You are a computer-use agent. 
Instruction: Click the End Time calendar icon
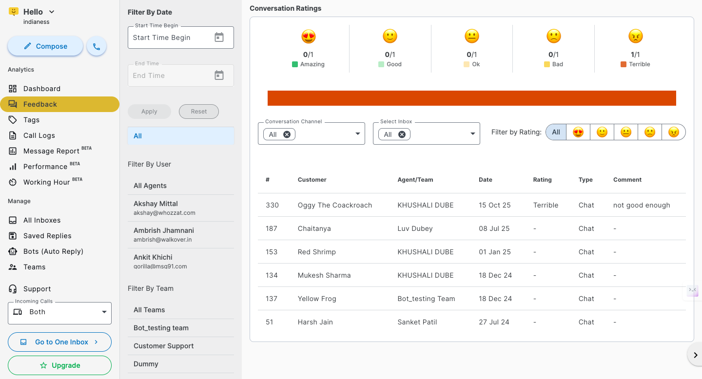click(219, 76)
